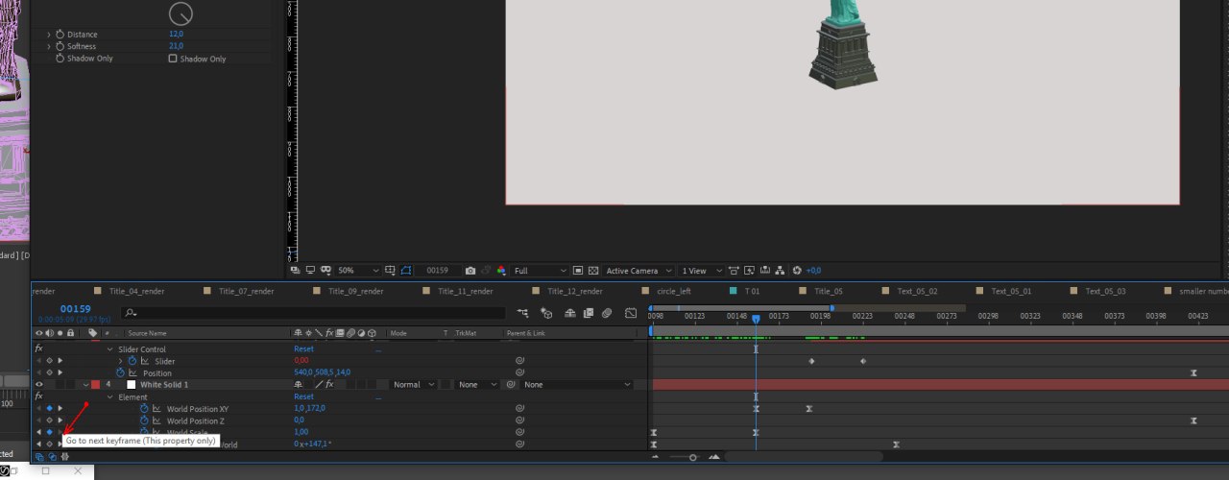The width and height of the screenshot is (1229, 480).
Task: Click the World Position XY value 1,0,172,0
Action: (x=309, y=409)
